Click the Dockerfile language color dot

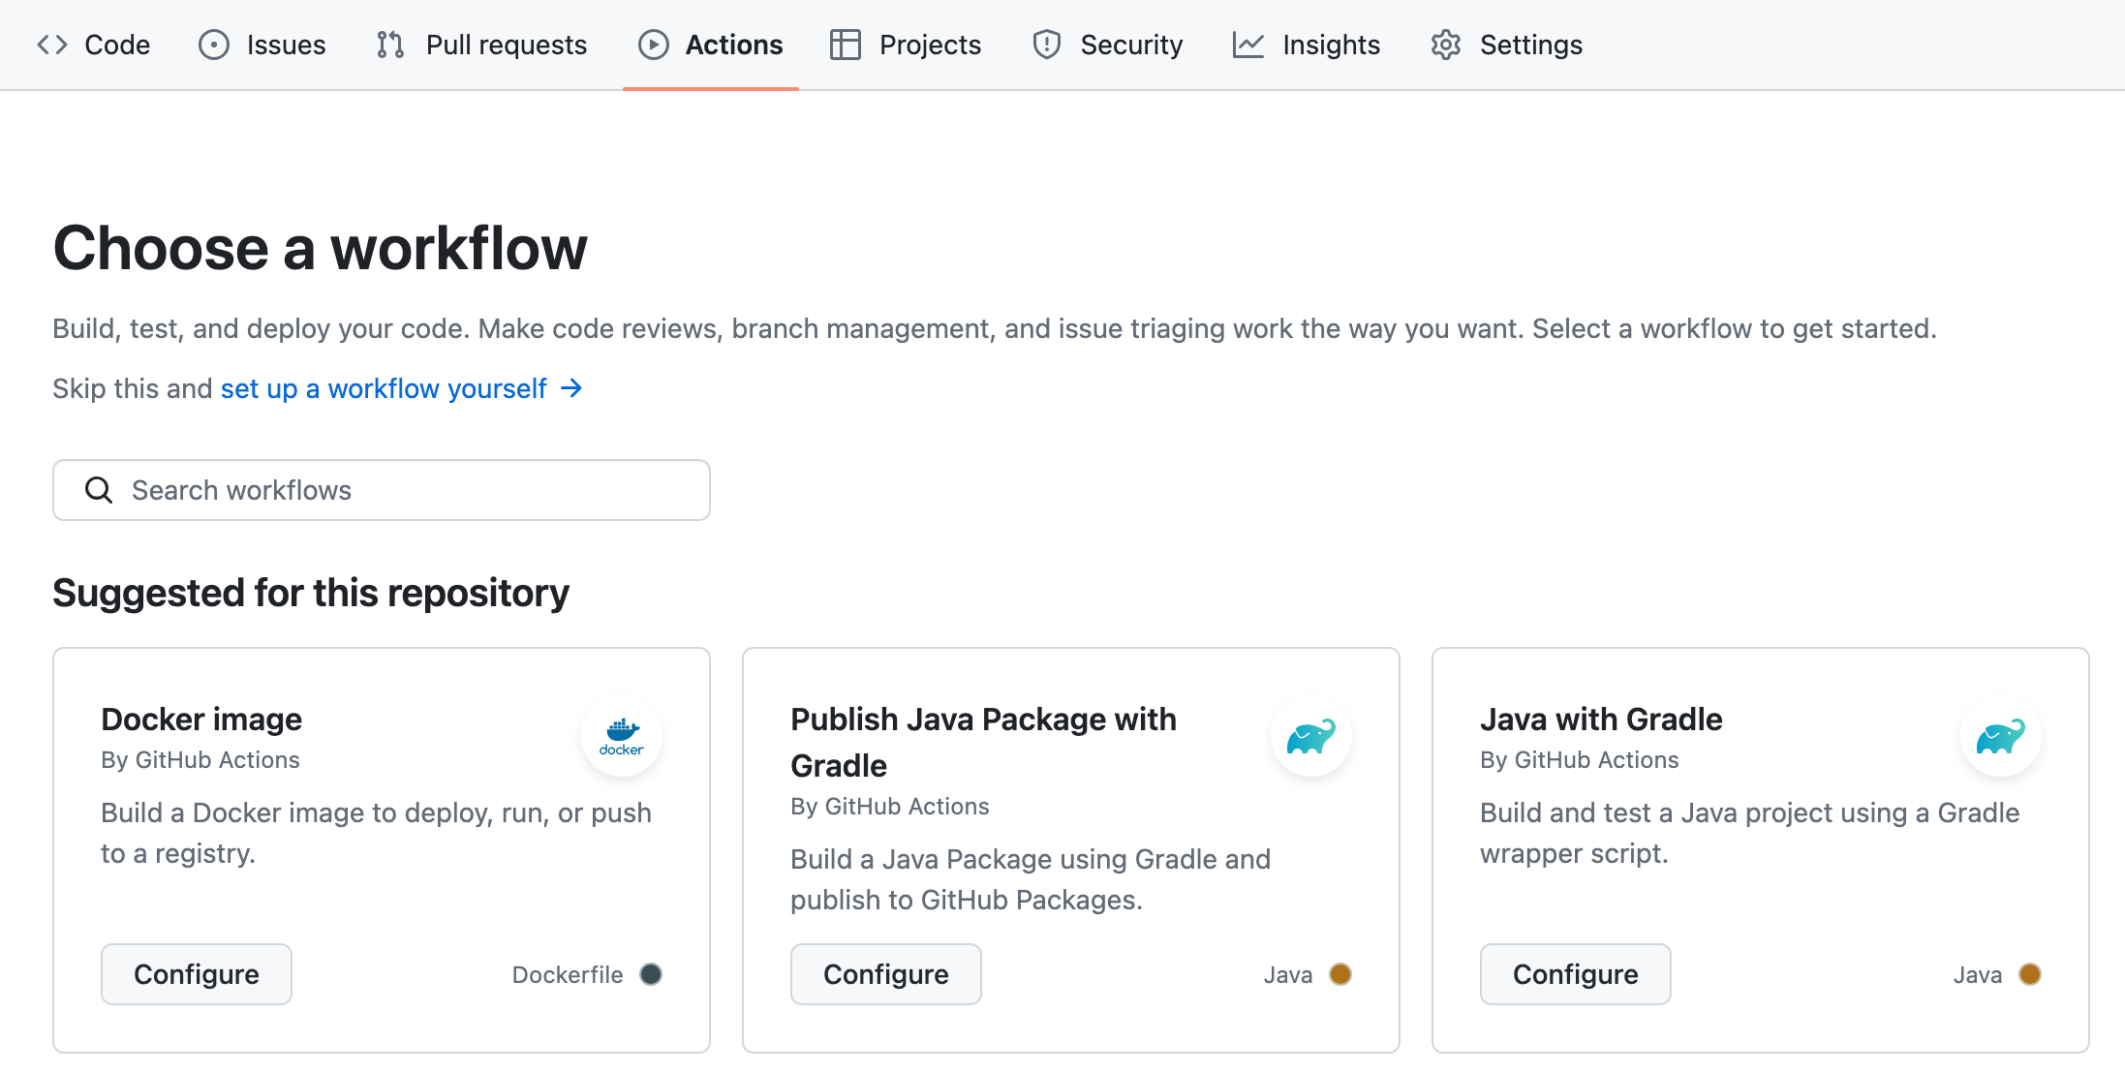651,974
